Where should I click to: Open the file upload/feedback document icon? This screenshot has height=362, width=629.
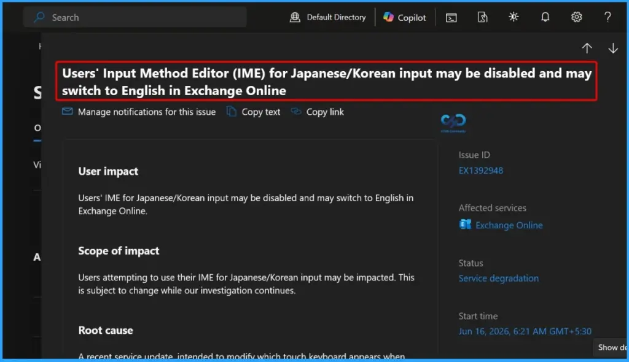tap(483, 17)
